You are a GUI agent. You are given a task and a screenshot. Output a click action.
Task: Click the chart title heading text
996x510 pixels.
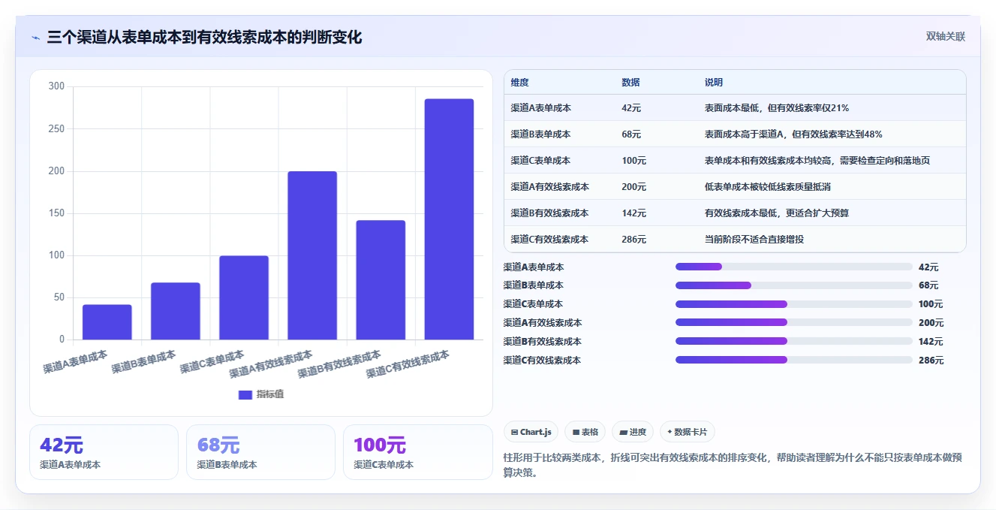(x=204, y=37)
